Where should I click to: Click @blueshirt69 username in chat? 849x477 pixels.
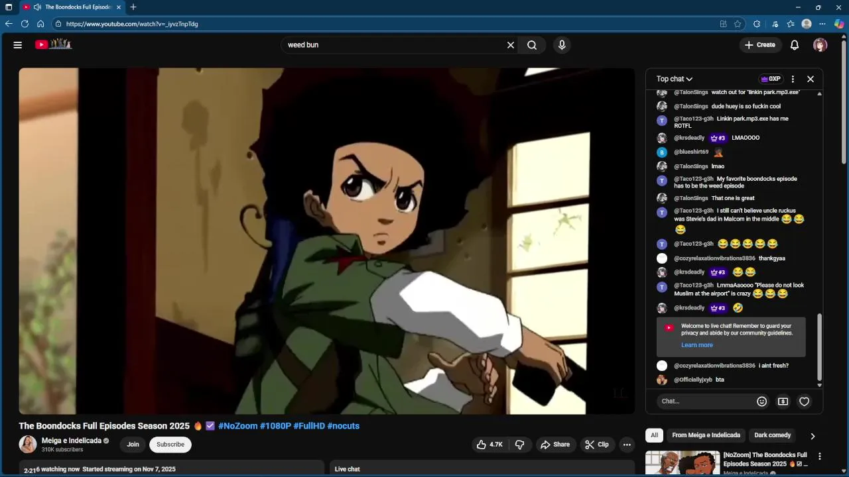pos(691,152)
